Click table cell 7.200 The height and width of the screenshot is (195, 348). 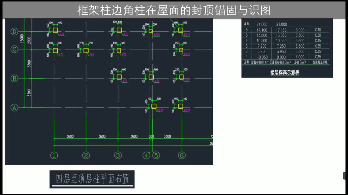[262, 46]
